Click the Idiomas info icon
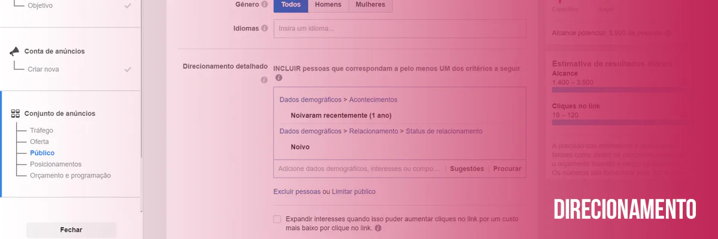Image resolution: width=718 pixels, height=239 pixels. 264,28
